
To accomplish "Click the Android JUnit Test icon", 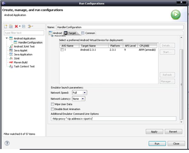I will (x=11, y=46).
